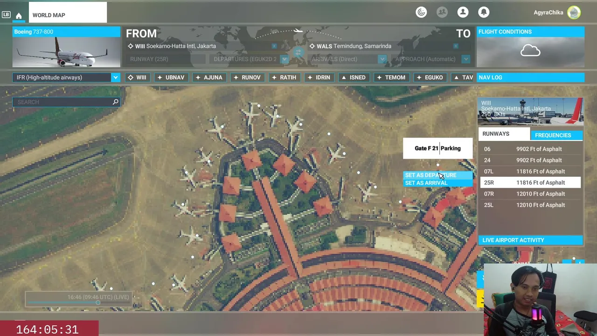The height and width of the screenshot is (336, 597).
Task: Open notifications bell icon
Action: coord(484,13)
